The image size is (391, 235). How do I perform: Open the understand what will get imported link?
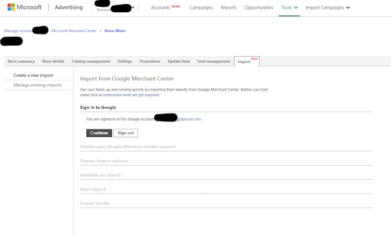coord(131,95)
